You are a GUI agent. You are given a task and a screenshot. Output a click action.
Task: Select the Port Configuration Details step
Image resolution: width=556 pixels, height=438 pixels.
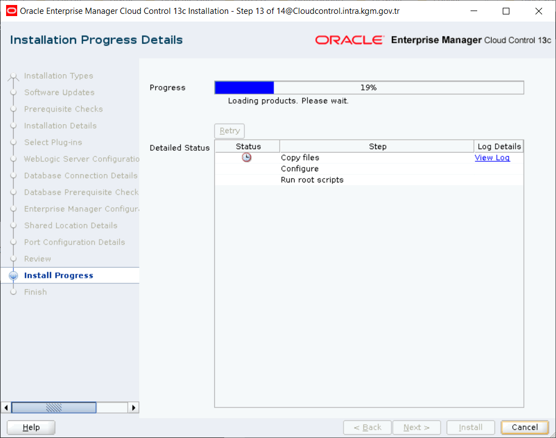[74, 242]
